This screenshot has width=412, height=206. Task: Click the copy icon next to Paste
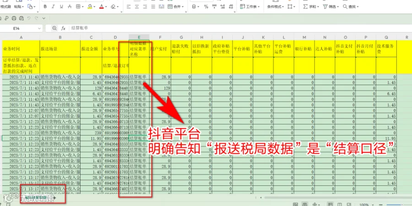coord(30,6)
